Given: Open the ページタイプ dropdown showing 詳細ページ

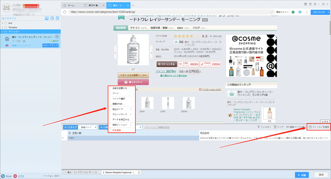Looking at the screenshot, I should 87,127.
